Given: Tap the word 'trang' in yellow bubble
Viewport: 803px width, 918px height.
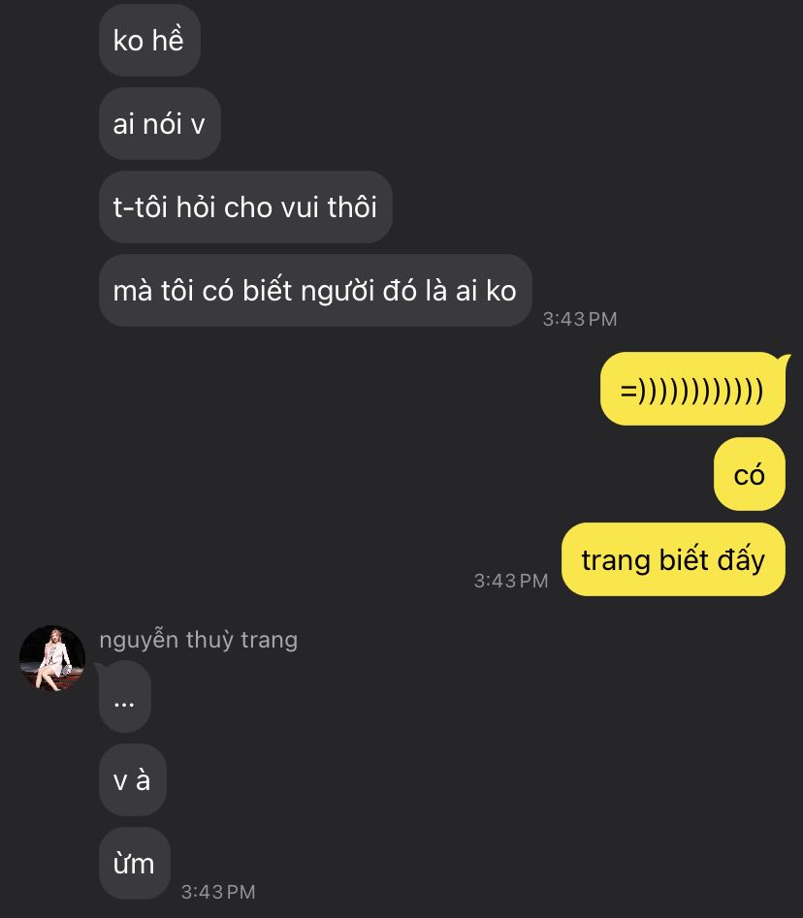Looking at the screenshot, I should (x=616, y=561).
